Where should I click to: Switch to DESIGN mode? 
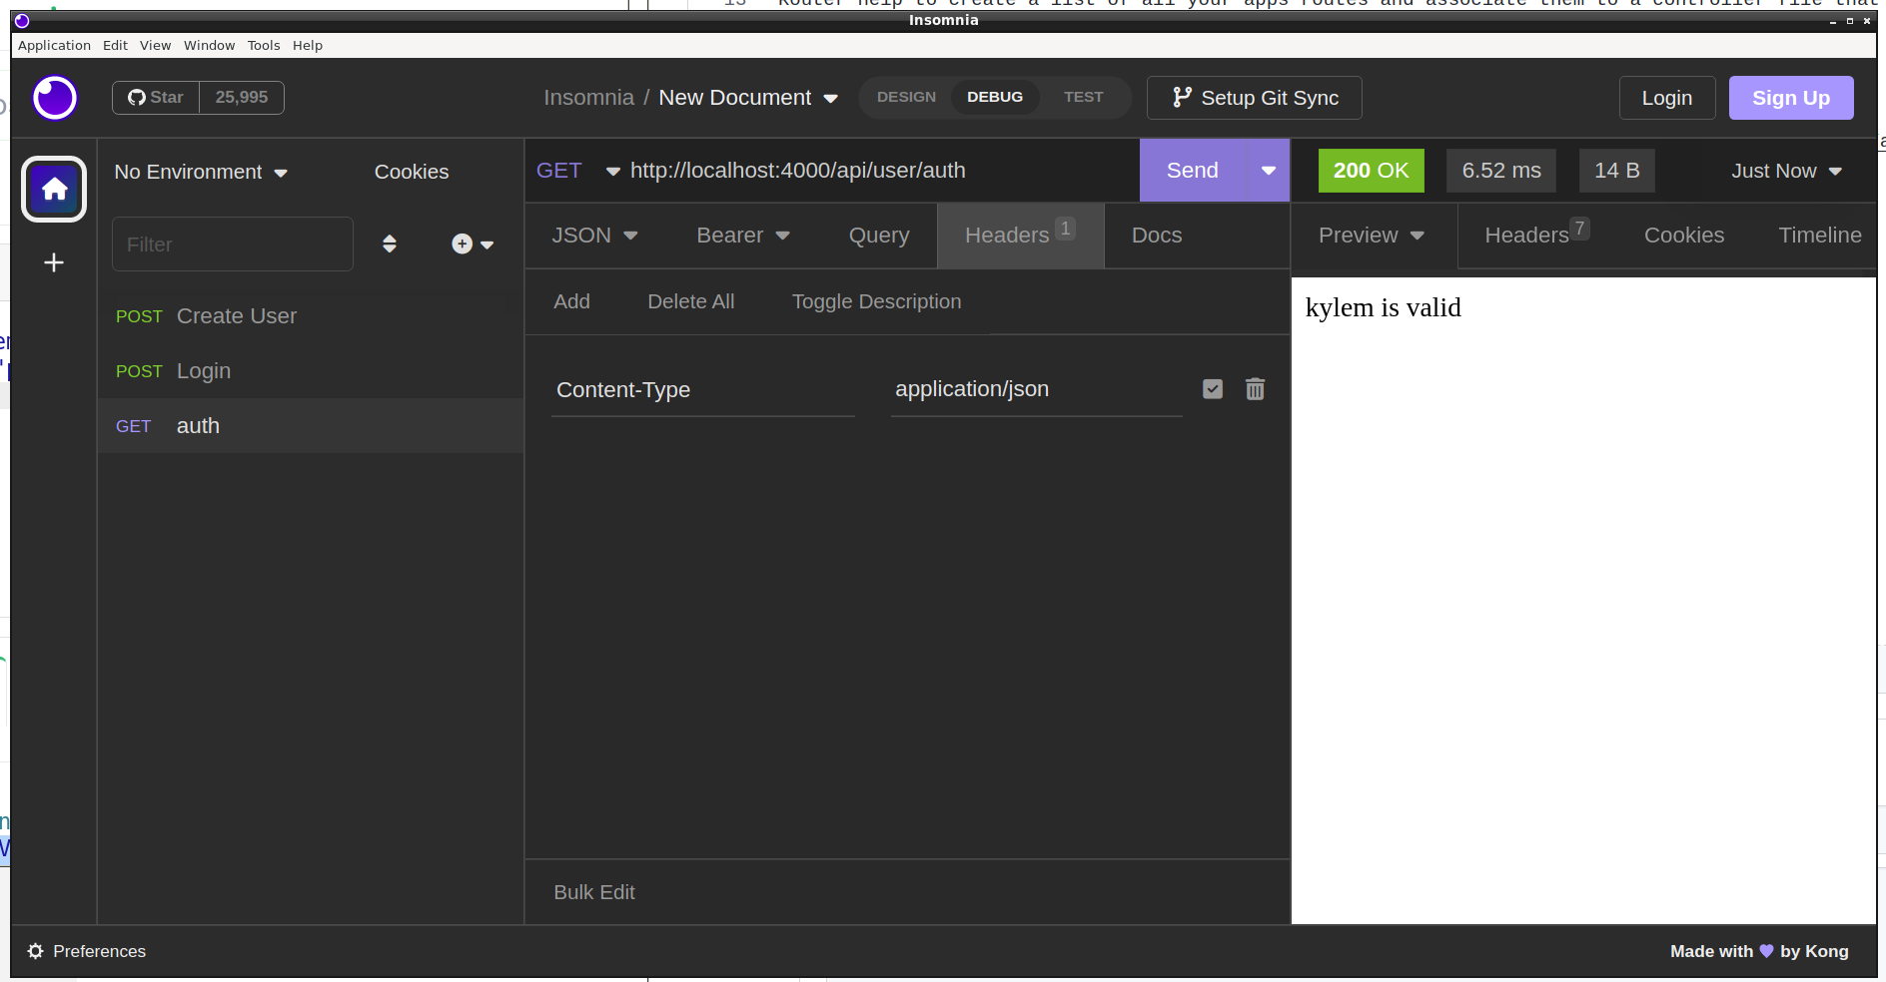pos(906,97)
